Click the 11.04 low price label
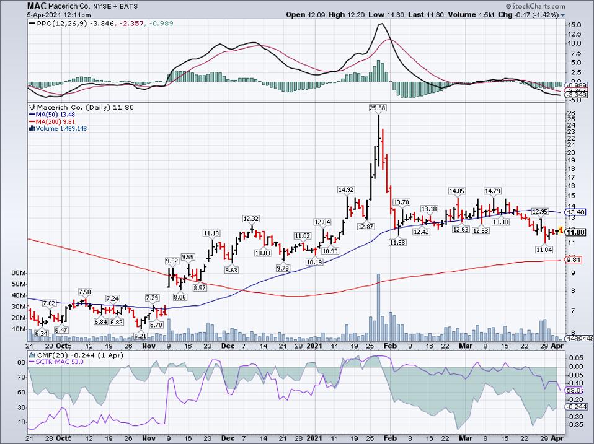The image size is (594, 444). coord(544,250)
